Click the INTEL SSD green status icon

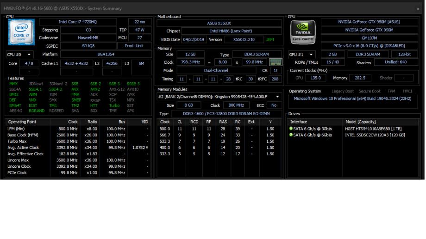coord(291,135)
